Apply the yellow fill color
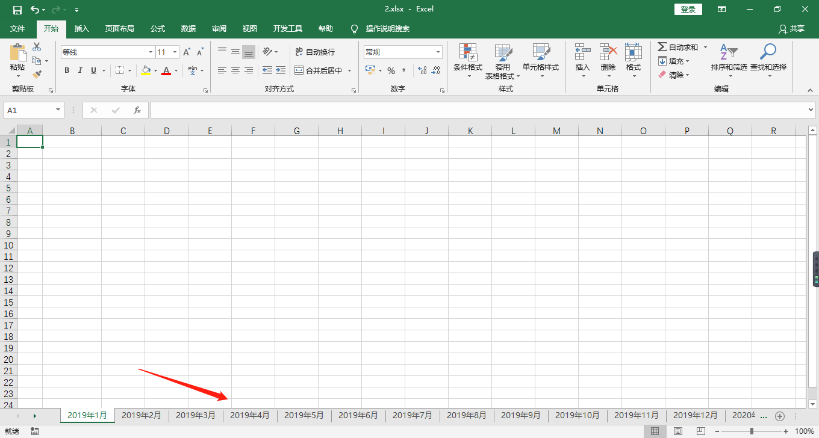This screenshot has width=819, height=438. click(x=146, y=70)
